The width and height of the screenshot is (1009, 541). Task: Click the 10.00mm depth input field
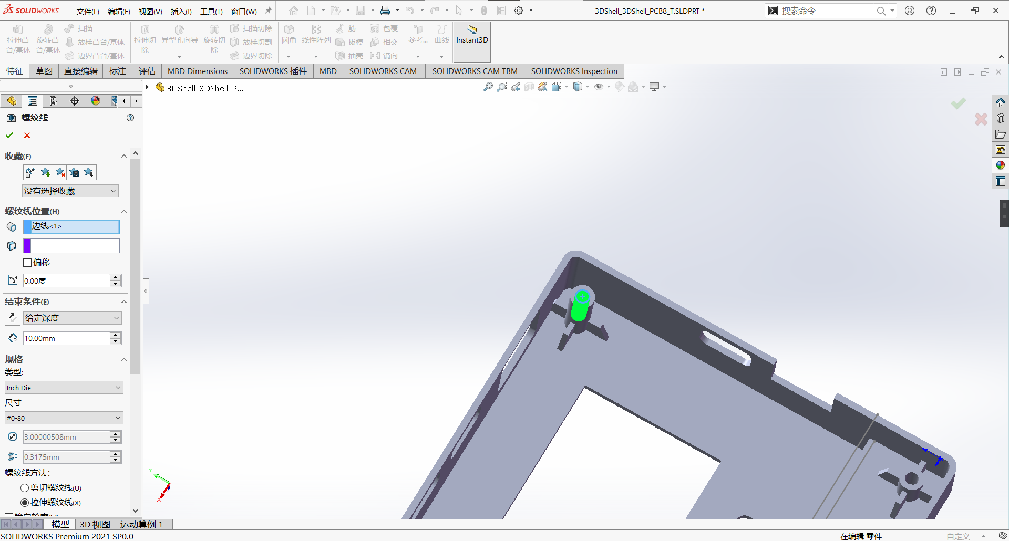pyautogui.click(x=66, y=338)
